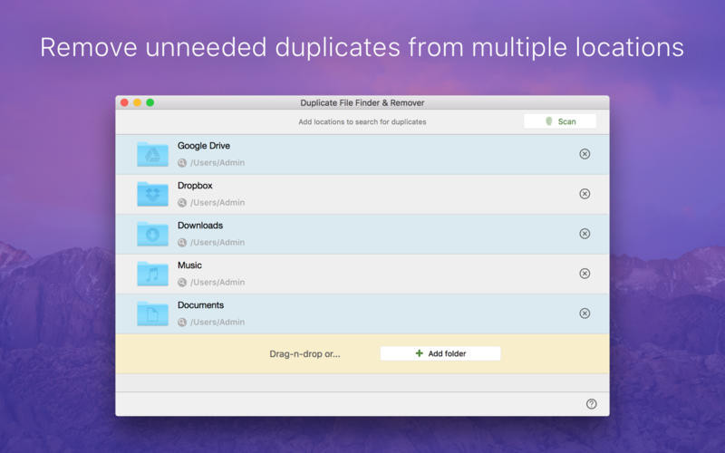
Task: Click 'Add locations to search for duplicates' text
Action: [x=362, y=122]
